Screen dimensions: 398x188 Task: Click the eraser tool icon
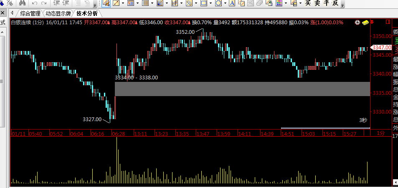[259, 3]
